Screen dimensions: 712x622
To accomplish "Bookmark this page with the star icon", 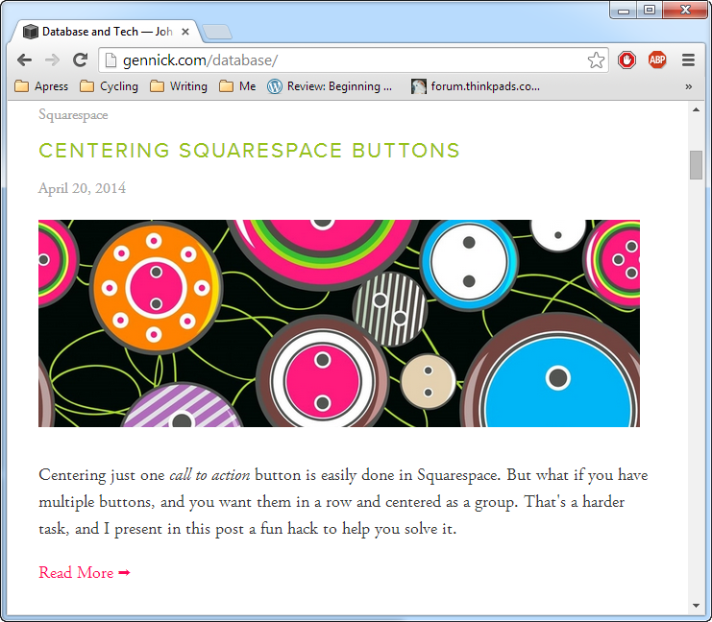I will [596, 60].
